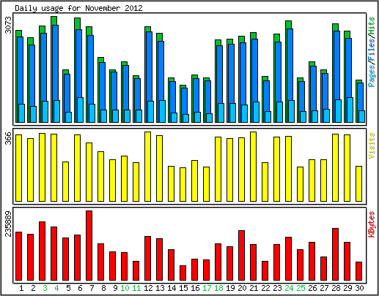Click the 3073 hits axis value

click(x=9, y=25)
